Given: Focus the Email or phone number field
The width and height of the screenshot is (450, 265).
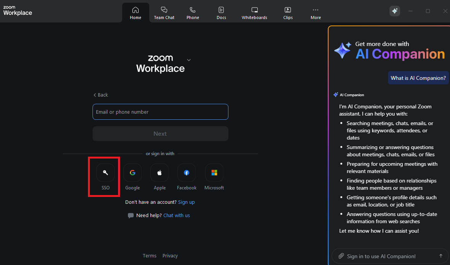Looking at the screenshot, I should point(160,112).
